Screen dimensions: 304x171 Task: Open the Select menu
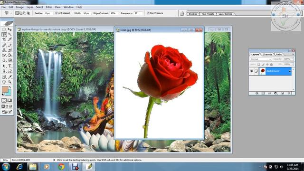pos(39,7)
